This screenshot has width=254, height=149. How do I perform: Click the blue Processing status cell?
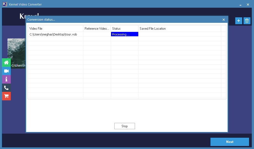(125, 34)
